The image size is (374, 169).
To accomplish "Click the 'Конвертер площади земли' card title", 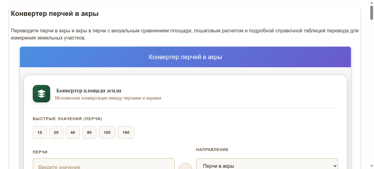I will coord(89,91).
